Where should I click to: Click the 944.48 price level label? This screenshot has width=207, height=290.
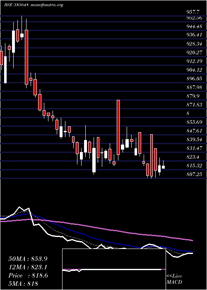pos(194,26)
